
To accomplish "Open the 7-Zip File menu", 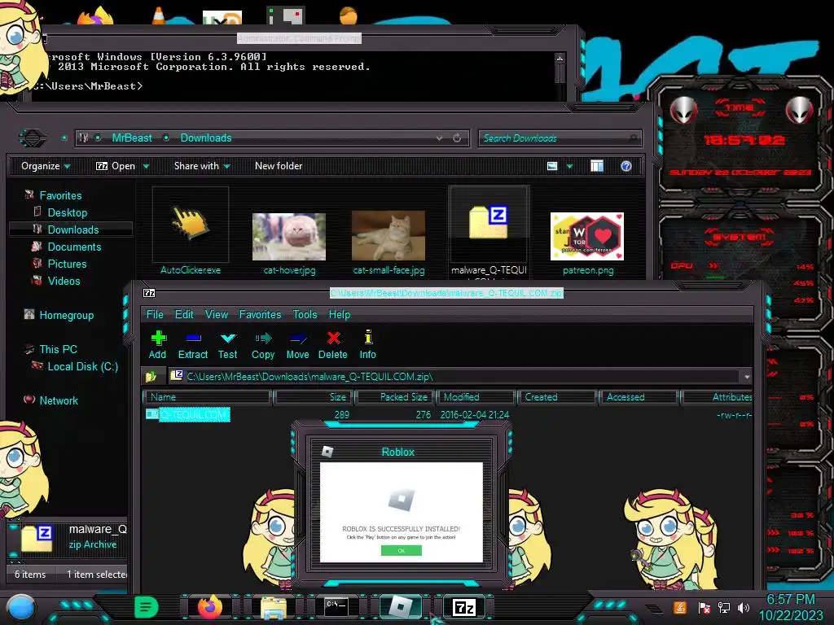I will [x=155, y=315].
